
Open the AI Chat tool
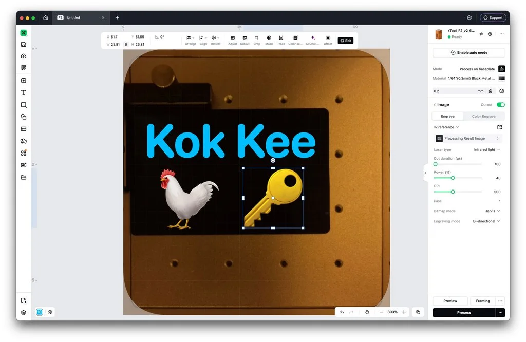(x=312, y=40)
